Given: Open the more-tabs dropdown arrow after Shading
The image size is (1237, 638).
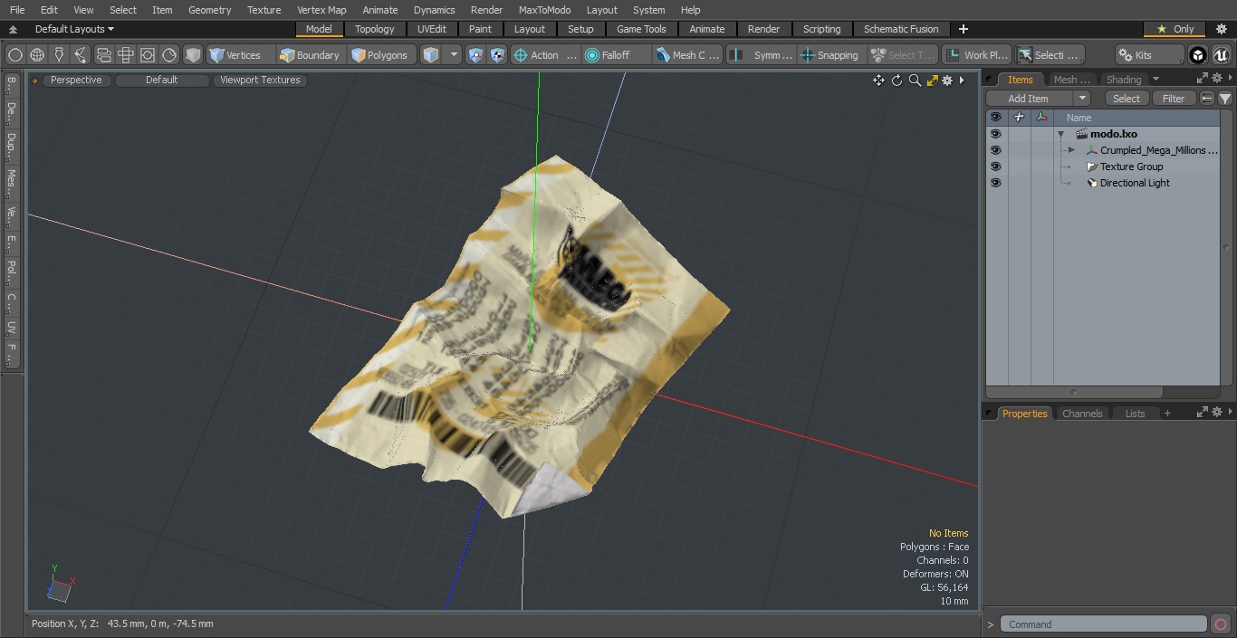Looking at the screenshot, I should 1155,80.
